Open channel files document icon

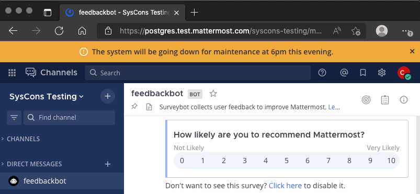coord(149,107)
